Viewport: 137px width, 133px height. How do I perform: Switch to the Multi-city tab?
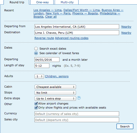click(x=67, y=2)
